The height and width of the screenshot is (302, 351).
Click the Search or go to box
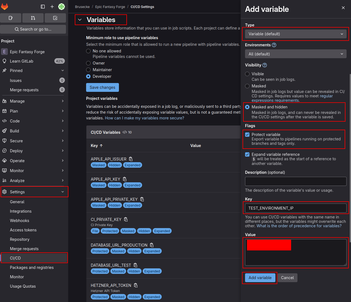click(33, 29)
